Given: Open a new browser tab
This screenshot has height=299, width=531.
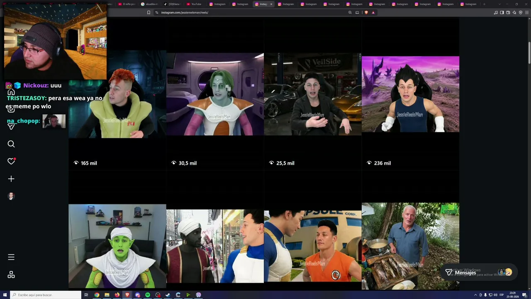Looking at the screenshot, I should (484, 4).
